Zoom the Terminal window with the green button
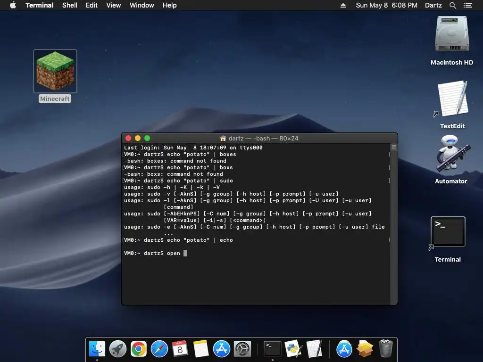483x362 pixels. tap(147, 138)
